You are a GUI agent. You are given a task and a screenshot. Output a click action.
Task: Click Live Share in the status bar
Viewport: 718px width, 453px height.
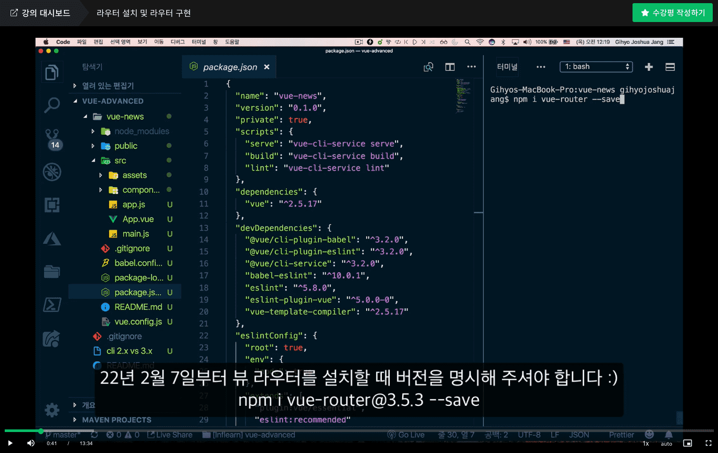click(x=170, y=435)
